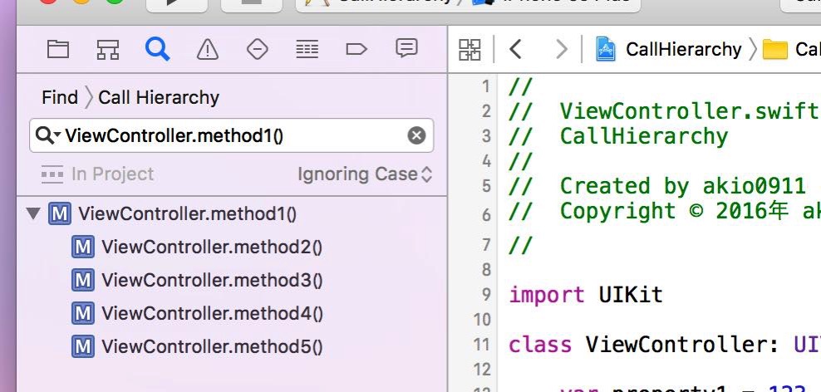Open the Ignoring Case popup

coord(365,174)
